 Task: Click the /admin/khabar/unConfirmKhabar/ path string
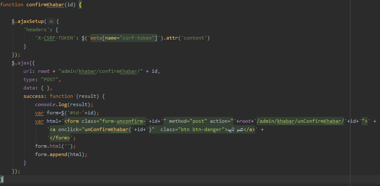[x=300, y=121]
